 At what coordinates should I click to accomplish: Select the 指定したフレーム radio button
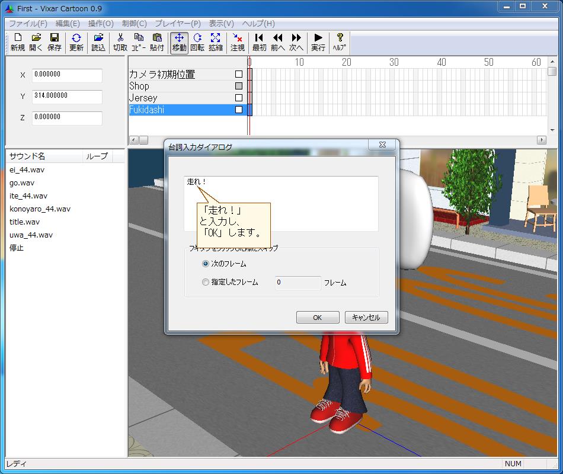206,283
